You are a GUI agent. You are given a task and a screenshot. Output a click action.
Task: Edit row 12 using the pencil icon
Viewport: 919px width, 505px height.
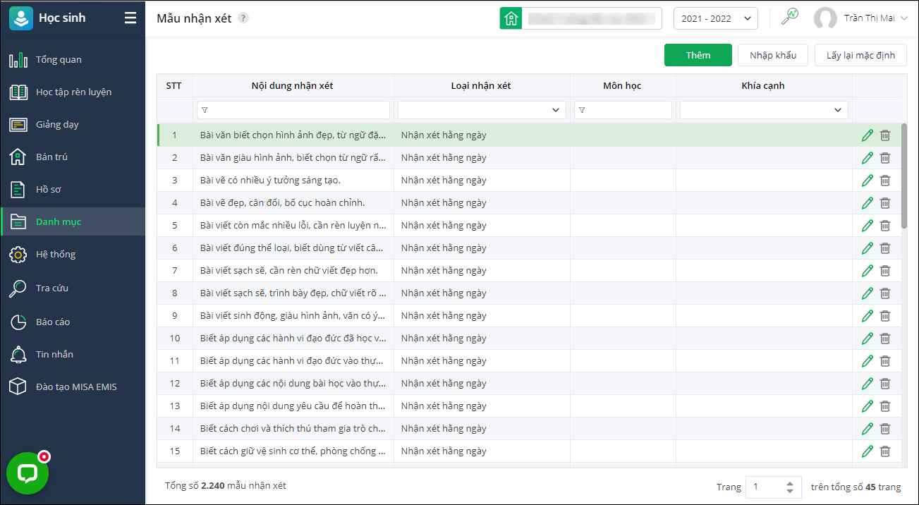click(x=868, y=384)
